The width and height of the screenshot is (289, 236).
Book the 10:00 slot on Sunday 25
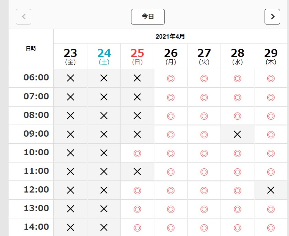pos(137,153)
